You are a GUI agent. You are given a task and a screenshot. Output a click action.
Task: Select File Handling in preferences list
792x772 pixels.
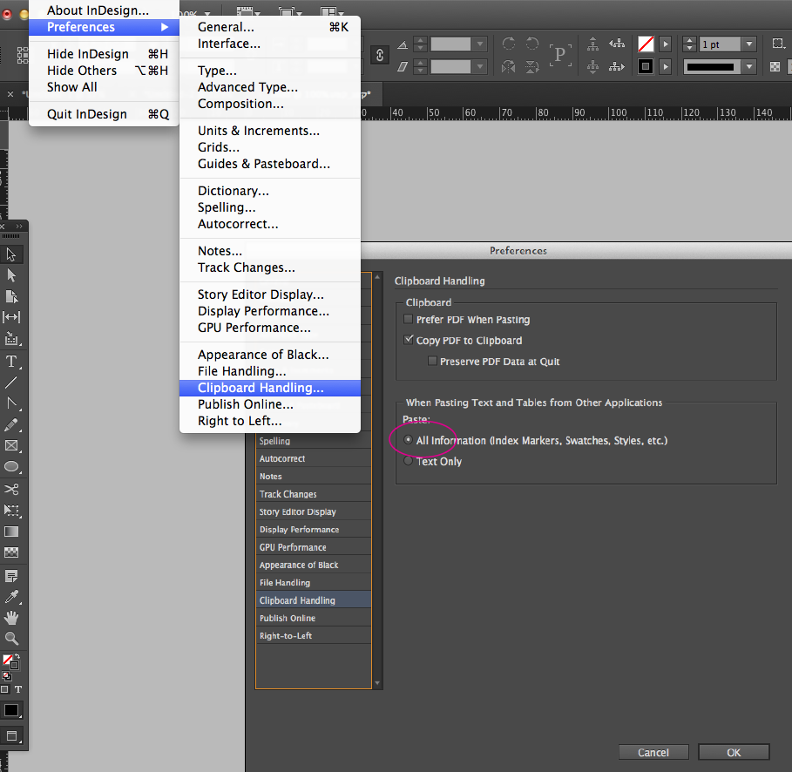tap(313, 583)
